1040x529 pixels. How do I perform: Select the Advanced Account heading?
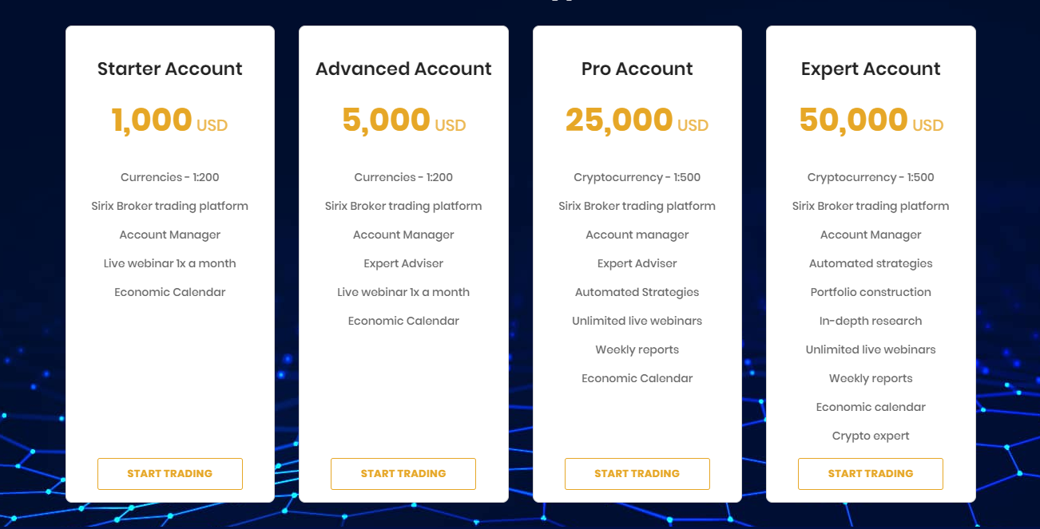pos(403,69)
